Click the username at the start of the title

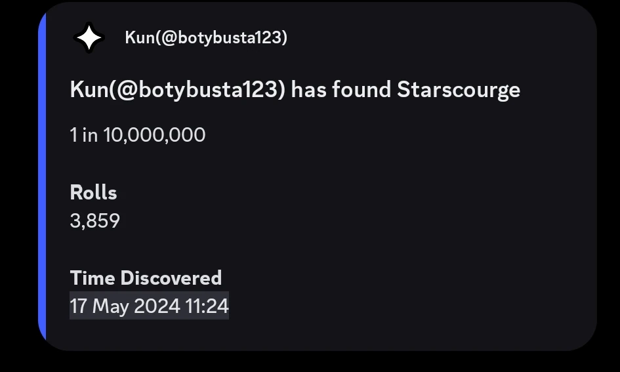click(177, 89)
